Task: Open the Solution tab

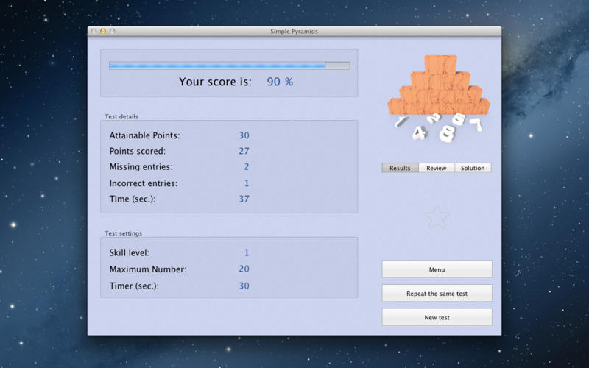Action: point(473,168)
